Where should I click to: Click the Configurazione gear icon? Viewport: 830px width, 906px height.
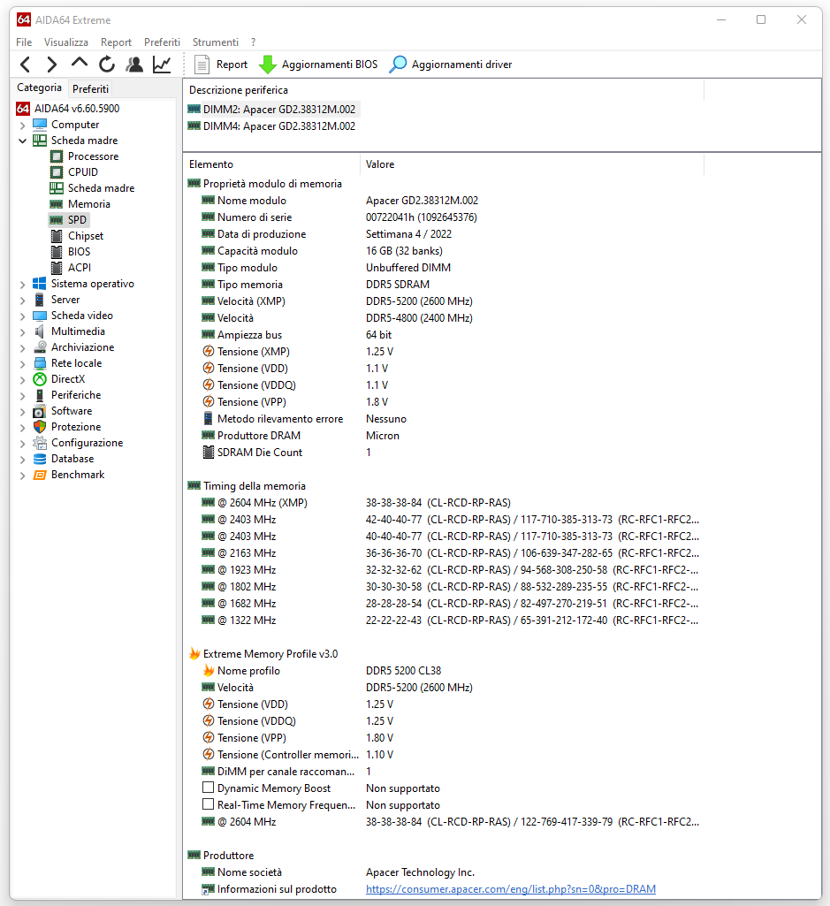tap(39, 443)
